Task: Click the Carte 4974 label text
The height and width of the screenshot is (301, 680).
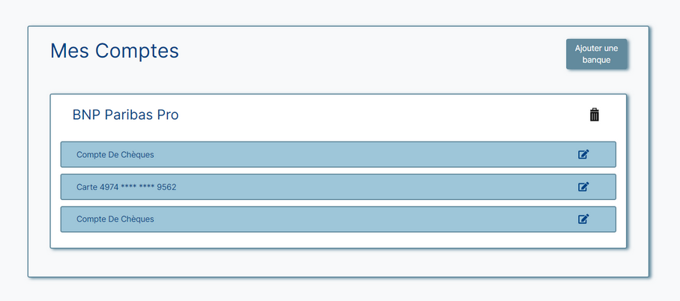Action: click(x=126, y=187)
